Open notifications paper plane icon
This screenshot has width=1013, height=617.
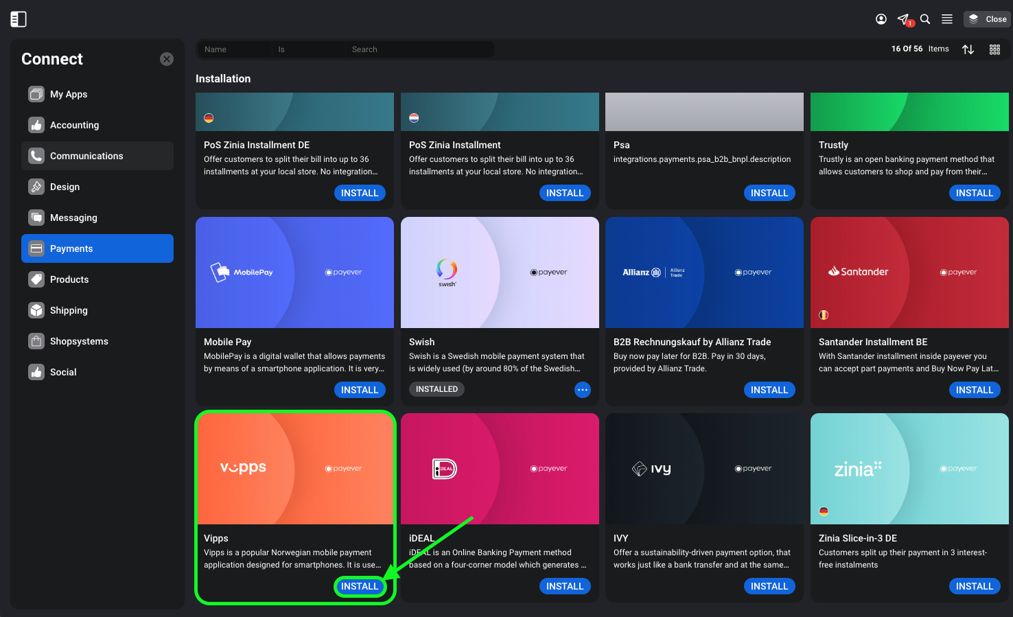904,19
